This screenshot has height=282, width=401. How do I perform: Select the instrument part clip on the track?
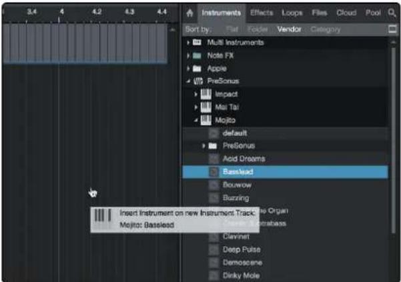[x=85, y=43]
